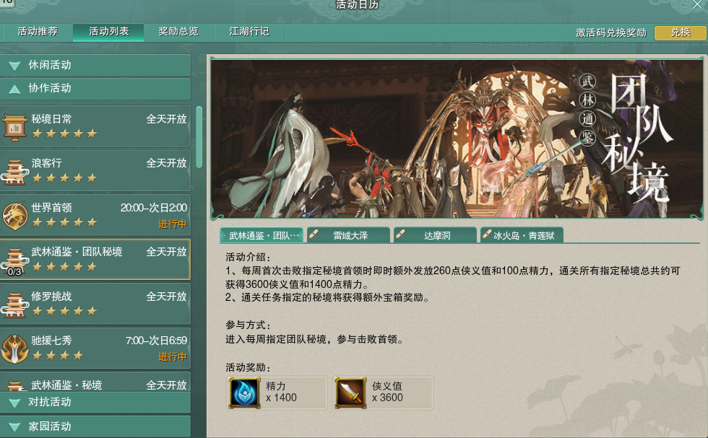Open the 奖励总览 tab
Image resolution: width=708 pixels, height=438 pixels.
pos(178,32)
